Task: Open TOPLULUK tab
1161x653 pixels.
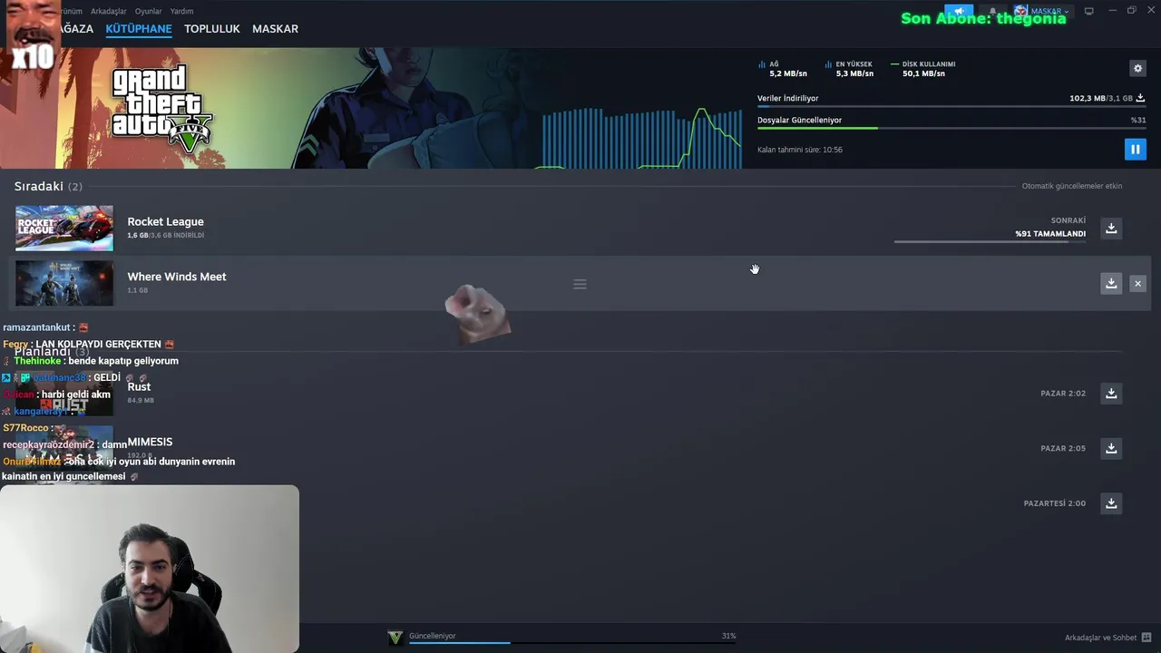Action: click(x=212, y=29)
